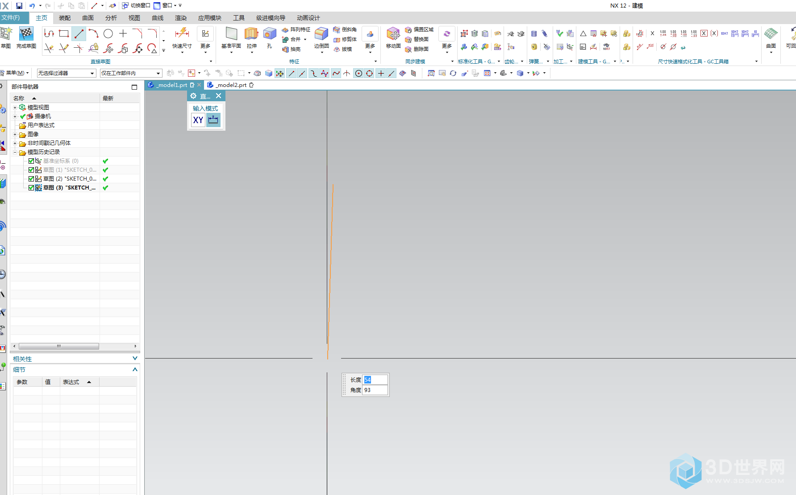Toggle snap to arc center option
This screenshot has width=796, height=495.
tap(358, 73)
